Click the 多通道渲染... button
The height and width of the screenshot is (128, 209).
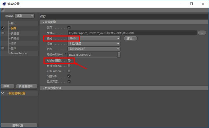pyautogui.click(x=26, y=86)
